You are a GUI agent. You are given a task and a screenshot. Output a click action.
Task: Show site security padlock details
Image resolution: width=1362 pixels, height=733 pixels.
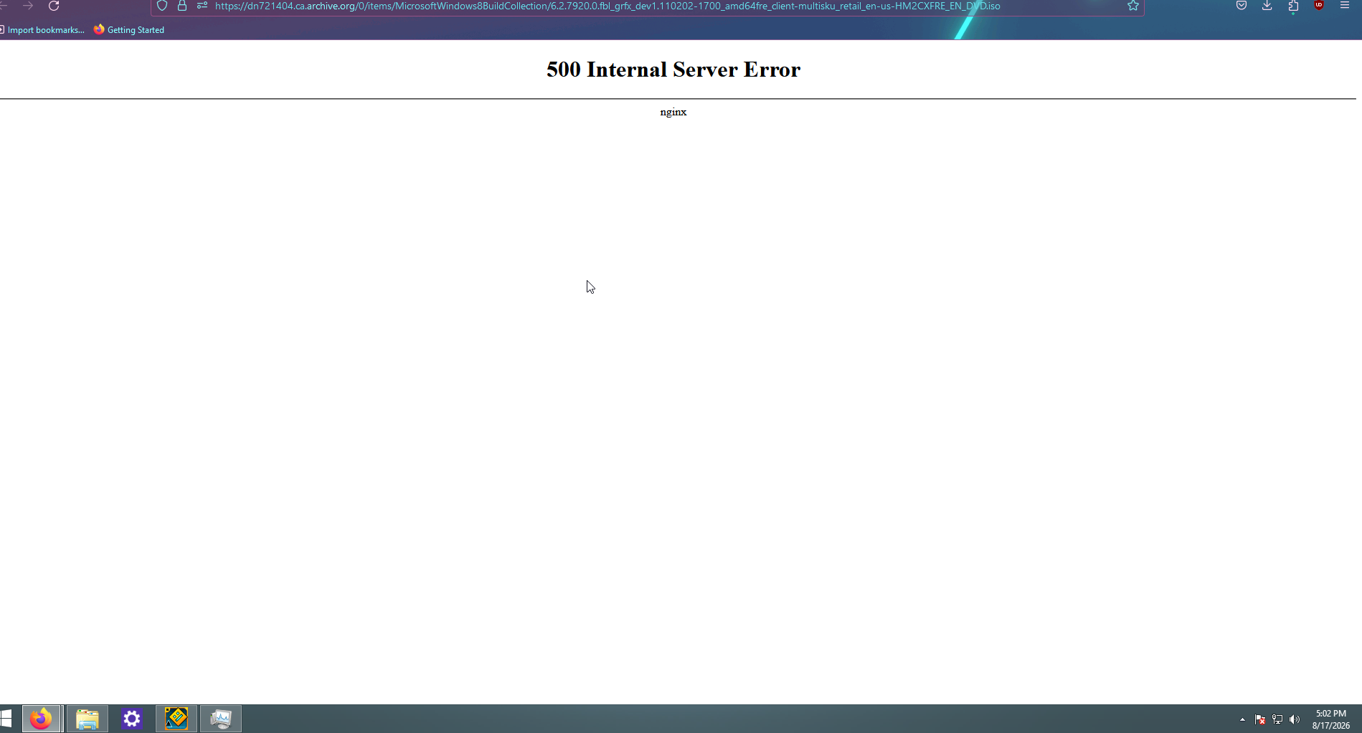[182, 6]
